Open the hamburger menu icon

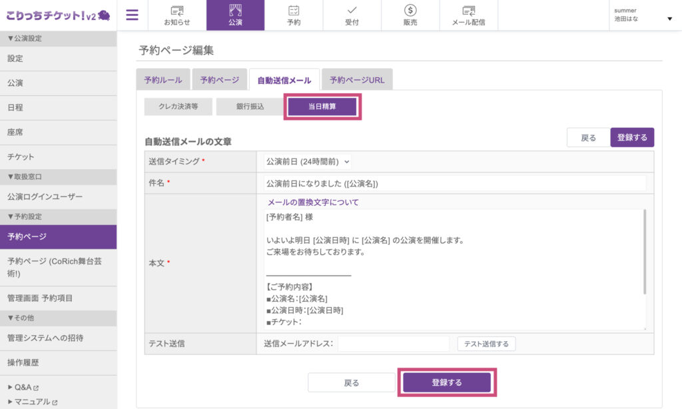click(x=133, y=15)
